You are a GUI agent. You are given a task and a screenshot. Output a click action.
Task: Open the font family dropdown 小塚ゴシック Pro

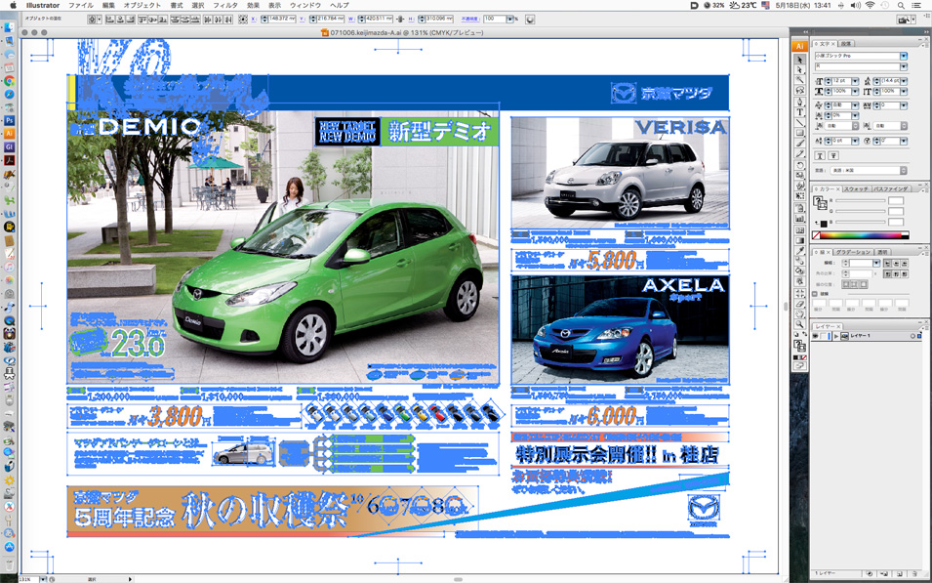click(904, 56)
